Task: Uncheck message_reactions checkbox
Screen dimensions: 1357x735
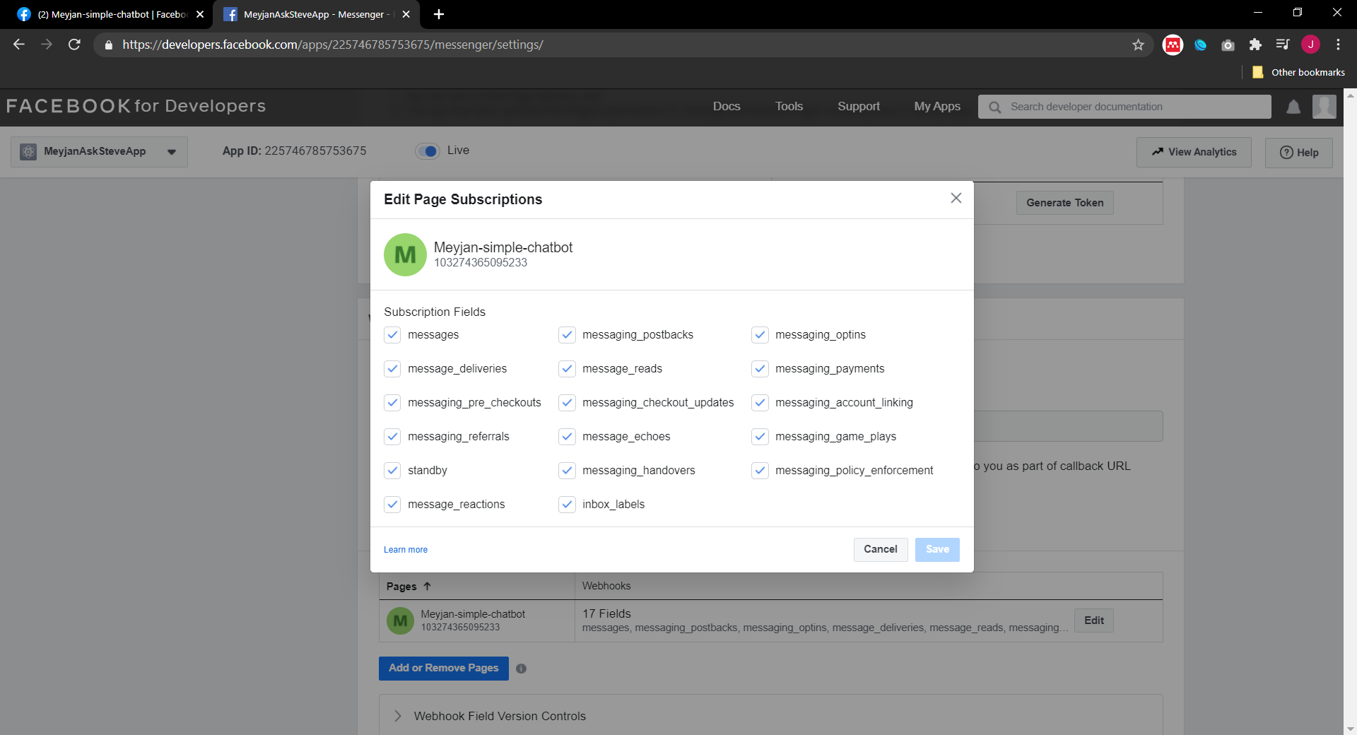Action: point(392,504)
